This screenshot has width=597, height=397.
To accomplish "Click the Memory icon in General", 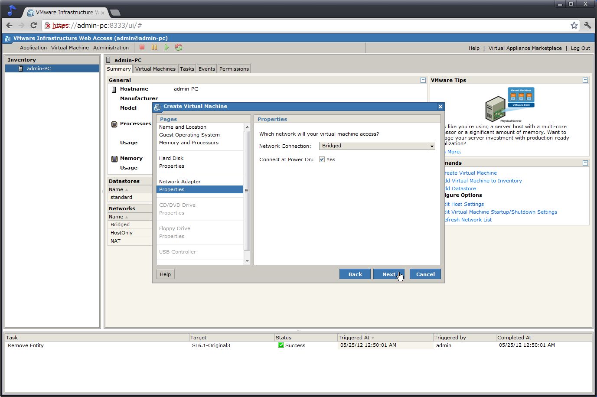I will click(x=114, y=159).
